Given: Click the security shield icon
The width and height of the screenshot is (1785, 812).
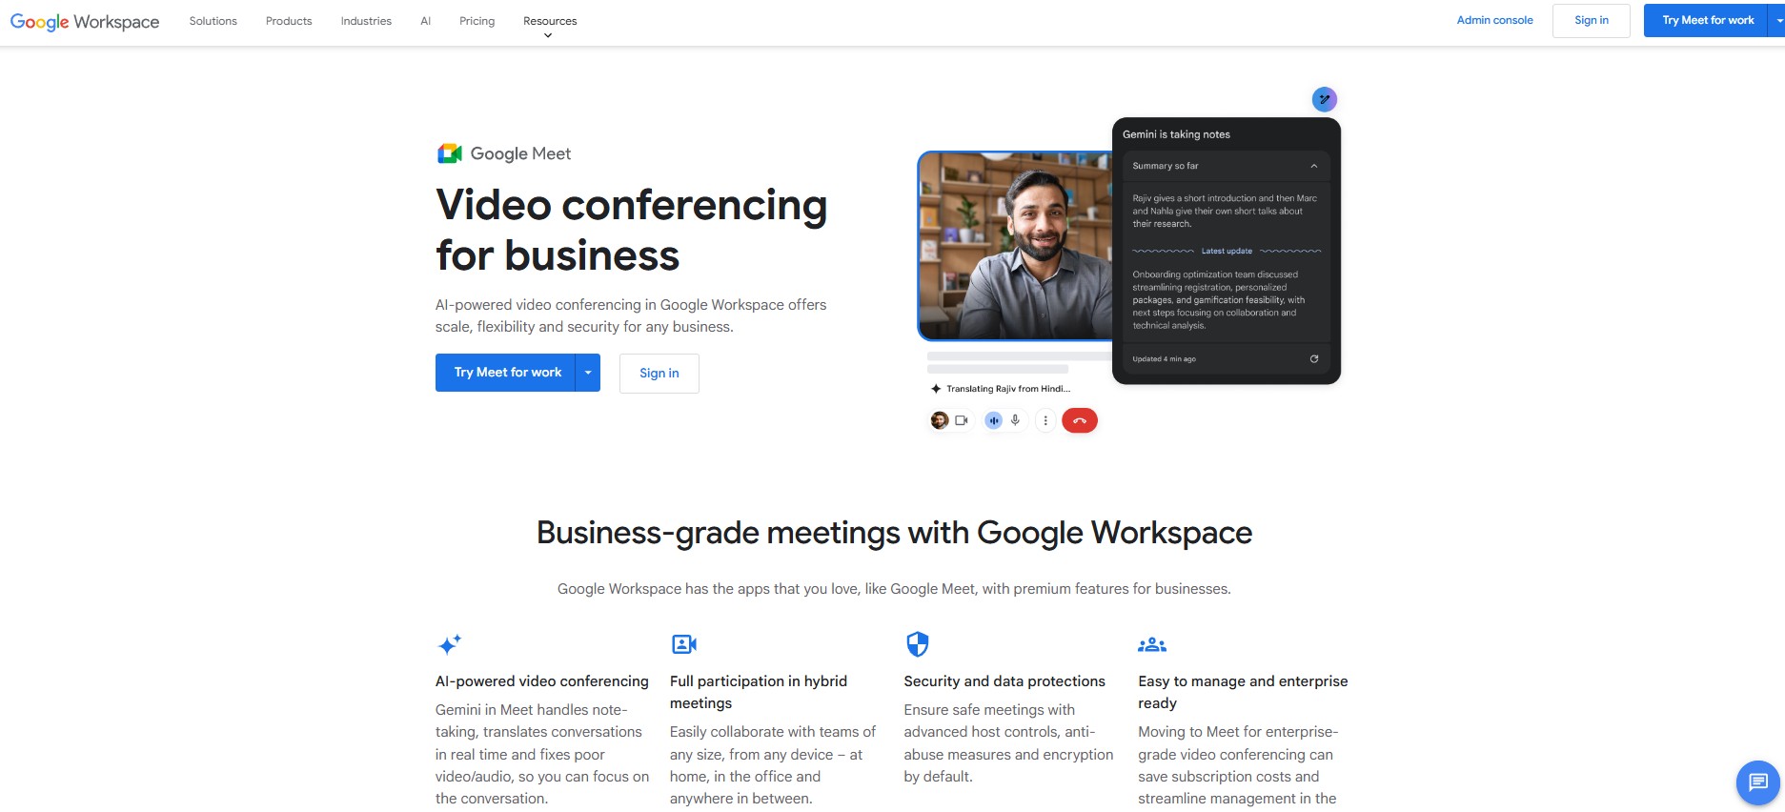Looking at the screenshot, I should tap(917, 644).
